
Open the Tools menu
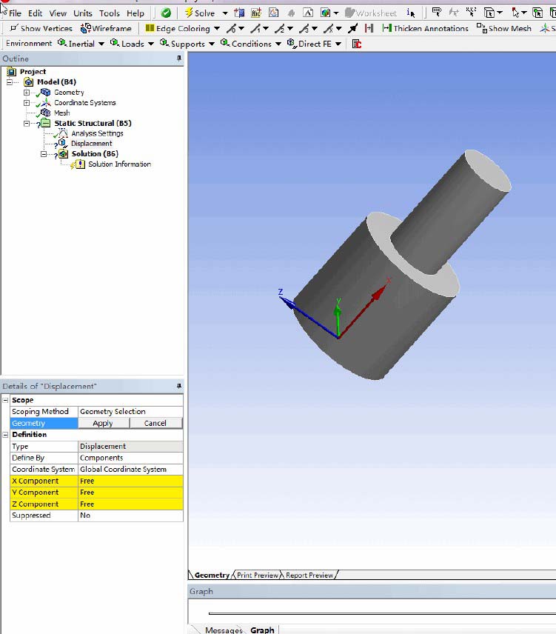point(110,13)
